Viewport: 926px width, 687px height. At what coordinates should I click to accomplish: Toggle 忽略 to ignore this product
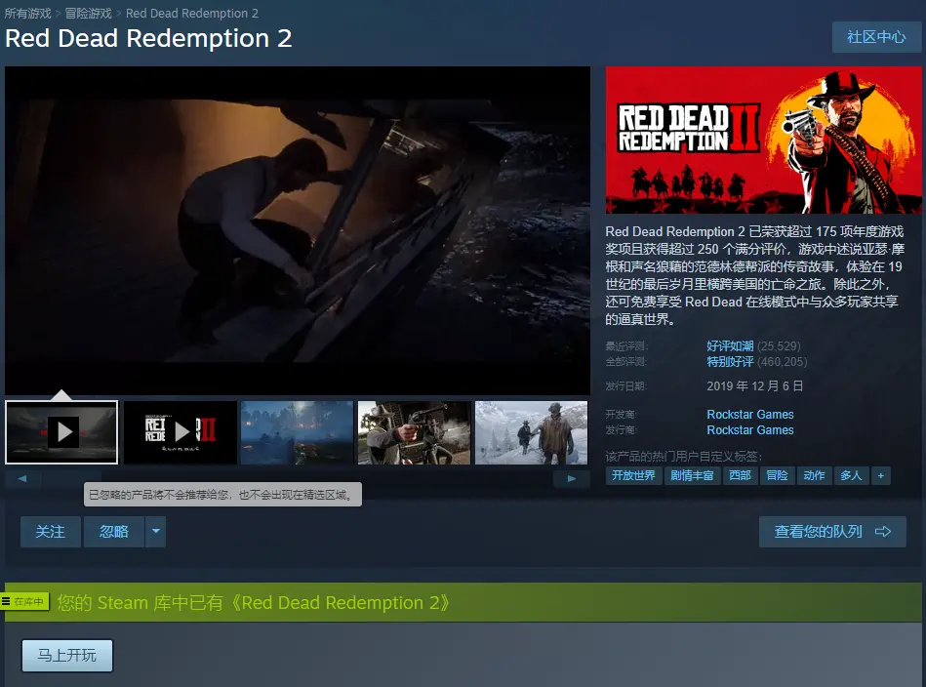(114, 532)
